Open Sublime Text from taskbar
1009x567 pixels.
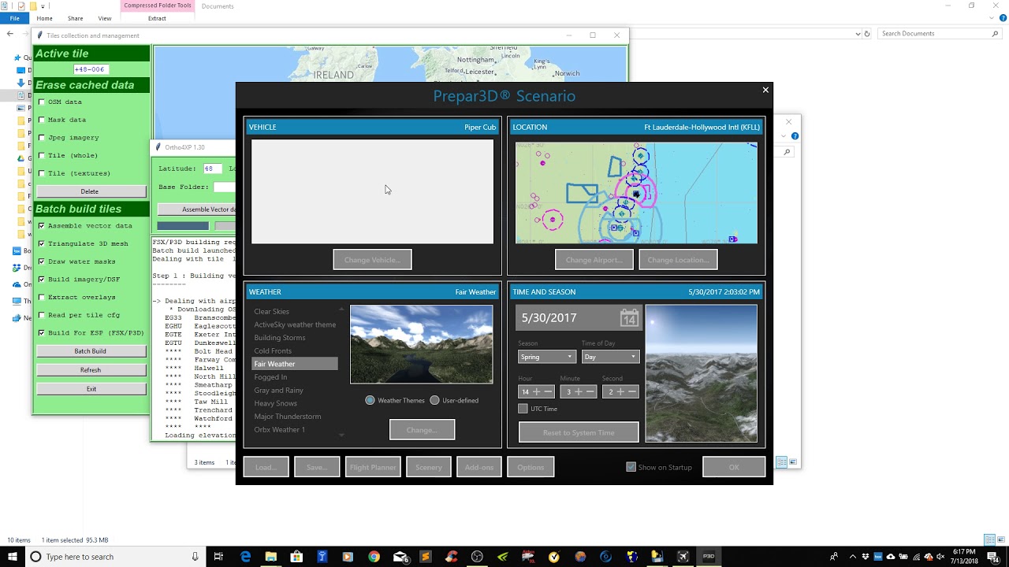click(x=426, y=557)
